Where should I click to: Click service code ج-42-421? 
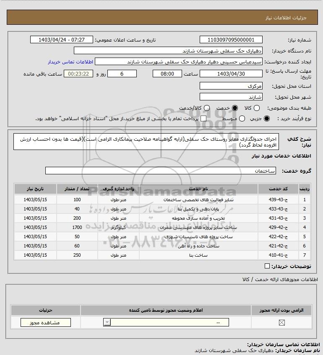pyautogui.click(x=278, y=246)
